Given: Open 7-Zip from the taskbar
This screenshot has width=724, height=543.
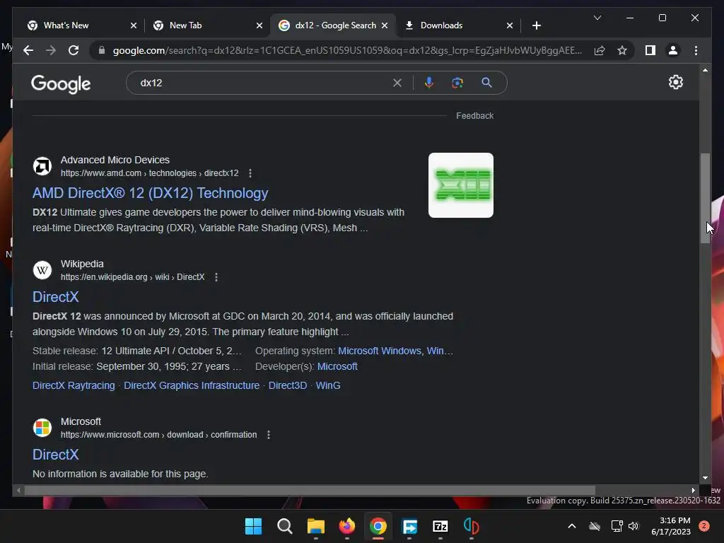Looking at the screenshot, I should (440, 526).
